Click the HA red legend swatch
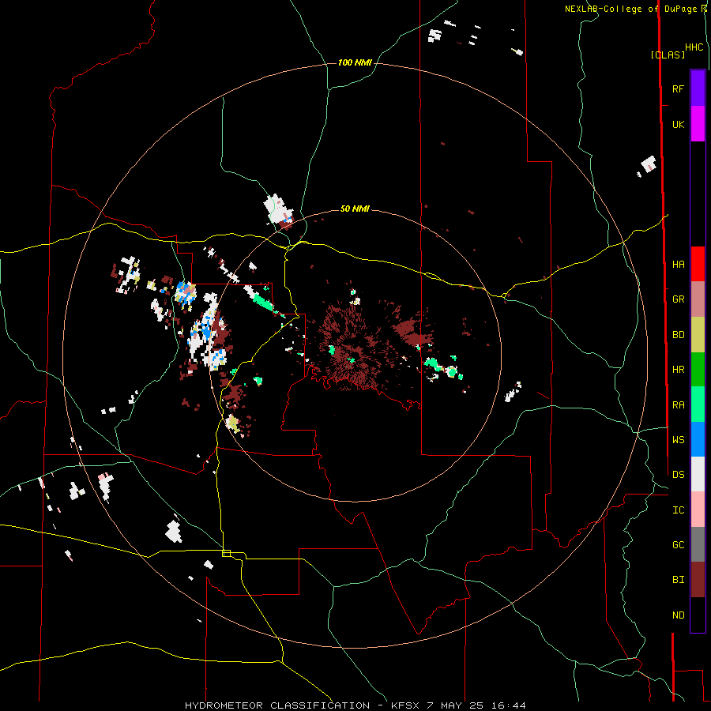Viewport: 711px width, 711px height. [698, 264]
